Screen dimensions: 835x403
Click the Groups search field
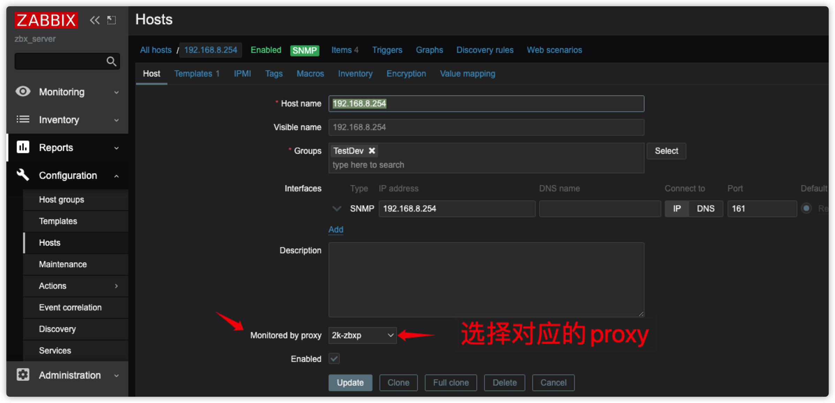tap(486, 165)
